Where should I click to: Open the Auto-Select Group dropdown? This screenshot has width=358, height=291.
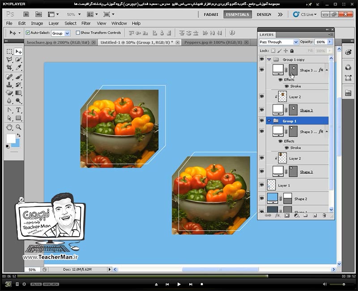pyautogui.click(x=67, y=33)
